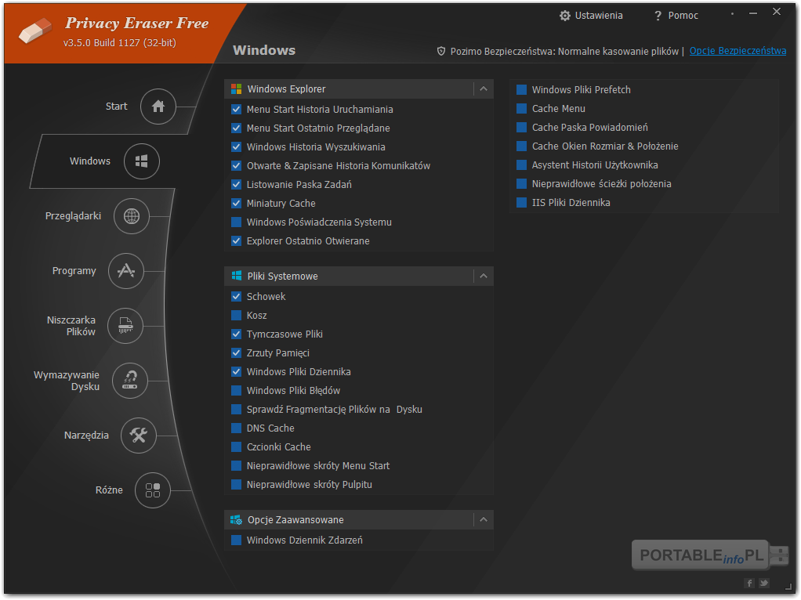The height and width of the screenshot is (600, 801).
Task: Check Cache Okien Rozmiar & Położenie
Action: point(521,146)
